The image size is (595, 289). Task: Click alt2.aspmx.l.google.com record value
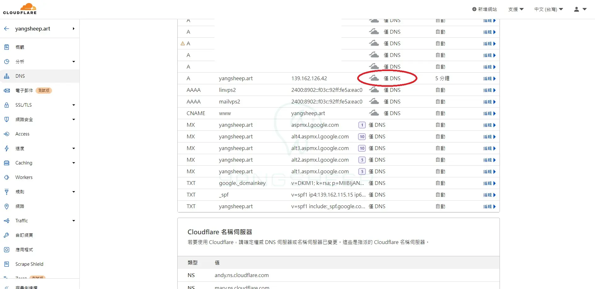(320, 160)
